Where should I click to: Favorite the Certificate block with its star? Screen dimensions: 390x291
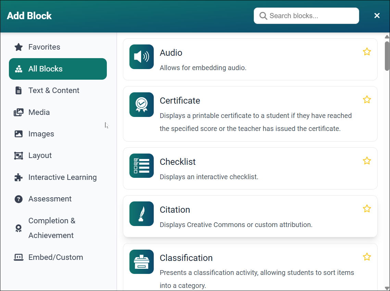[367, 100]
